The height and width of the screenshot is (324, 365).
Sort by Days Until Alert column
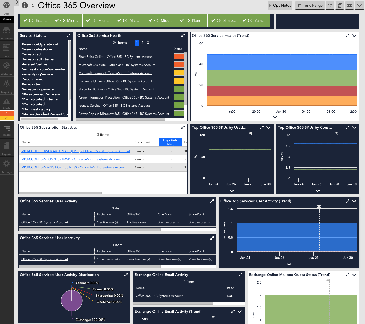tap(170, 142)
